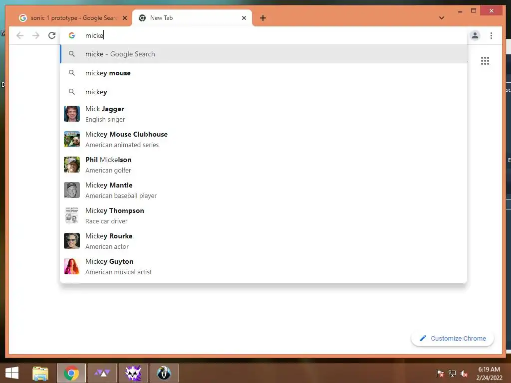Image resolution: width=511 pixels, height=383 pixels.
Task: Open the Chrome profile avatar button
Action: tap(475, 35)
